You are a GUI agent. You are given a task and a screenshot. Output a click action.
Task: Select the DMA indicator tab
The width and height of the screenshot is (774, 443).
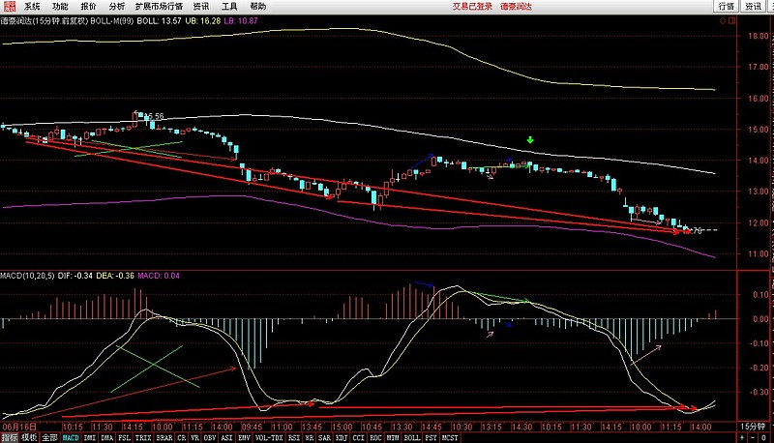click(107, 437)
